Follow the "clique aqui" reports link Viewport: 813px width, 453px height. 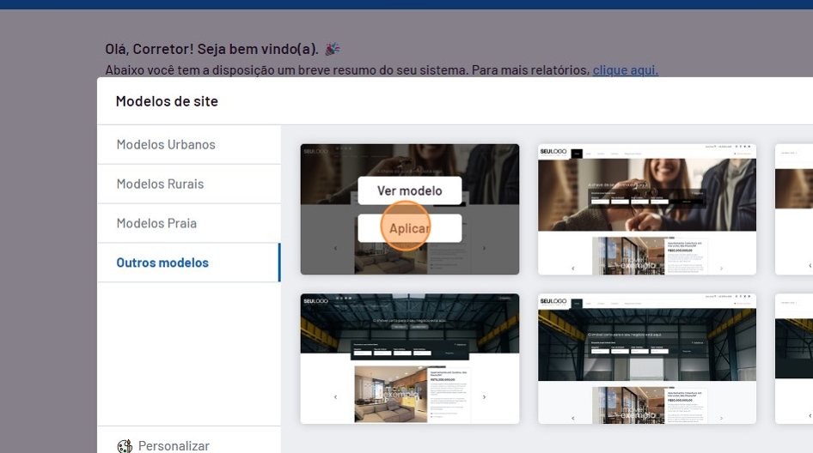point(625,70)
